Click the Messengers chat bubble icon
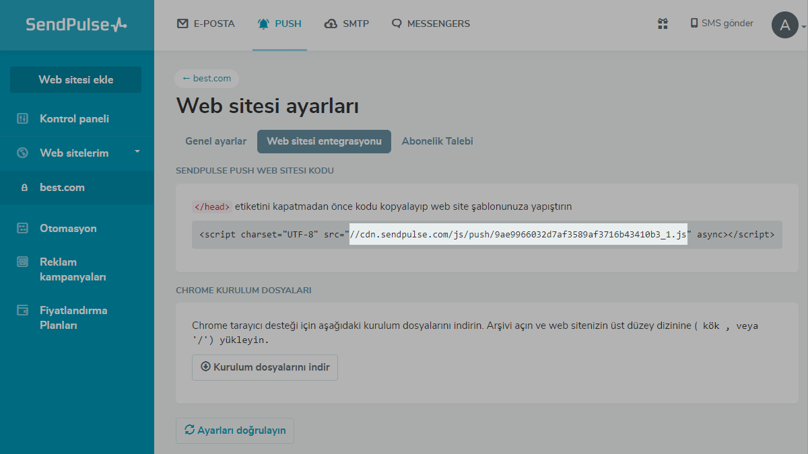This screenshot has width=808, height=454. pyautogui.click(x=397, y=24)
